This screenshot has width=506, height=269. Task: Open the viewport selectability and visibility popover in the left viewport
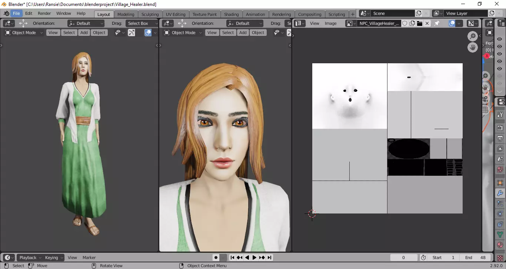coord(119,33)
